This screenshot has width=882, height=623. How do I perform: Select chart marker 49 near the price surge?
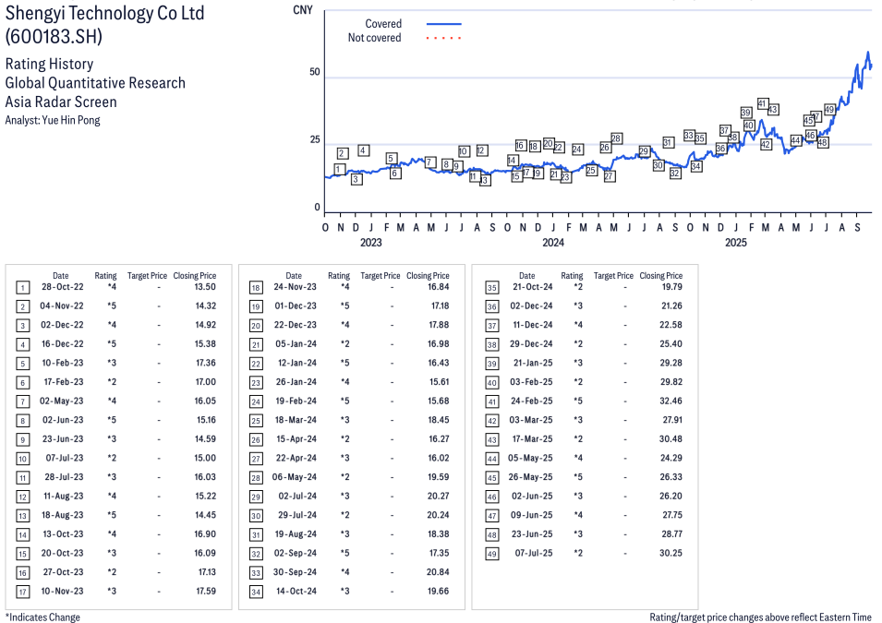829,110
